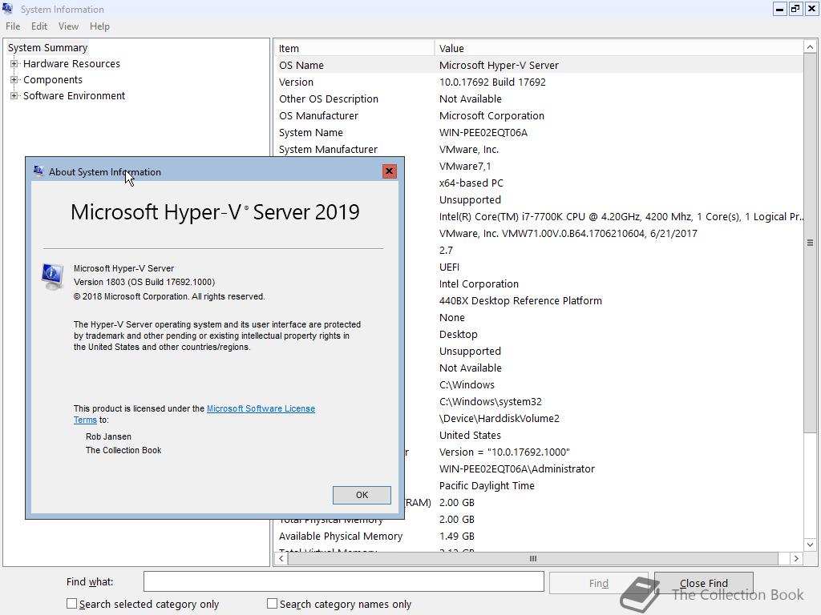
Task: Toggle Search category names only checkbox
Action: click(x=272, y=604)
